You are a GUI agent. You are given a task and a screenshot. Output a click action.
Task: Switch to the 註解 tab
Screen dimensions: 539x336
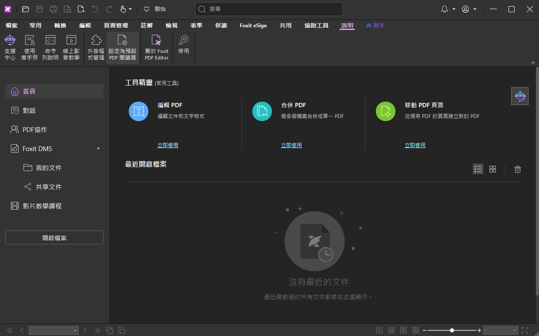pyautogui.click(x=147, y=26)
